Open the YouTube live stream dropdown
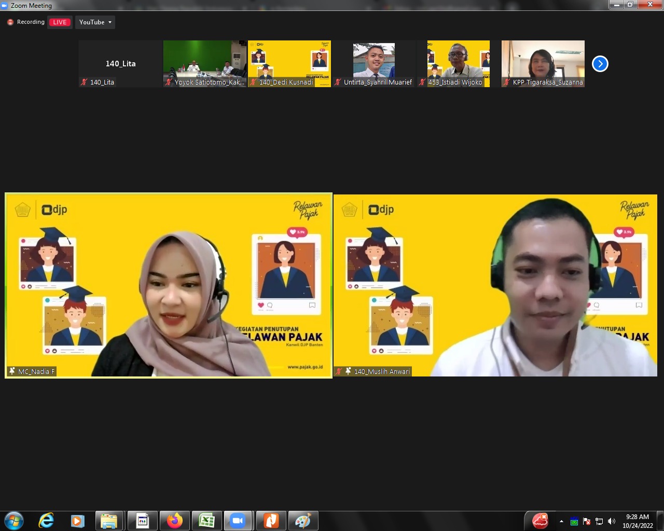The height and width of the screenshot is (531, 664). click(x=95, y=22)
